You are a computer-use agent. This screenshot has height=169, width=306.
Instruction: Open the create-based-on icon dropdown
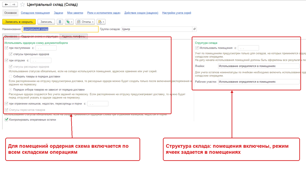(69, 22)
